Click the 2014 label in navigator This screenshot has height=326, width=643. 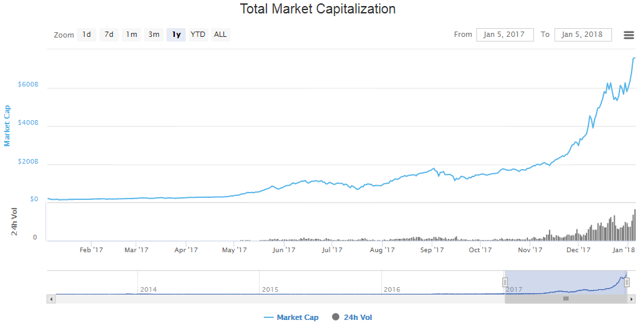(148, 290)
